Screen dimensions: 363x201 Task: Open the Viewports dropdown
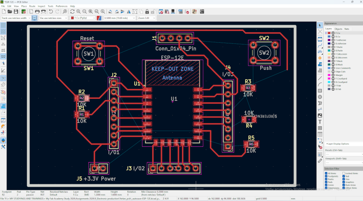click(344, 162)
